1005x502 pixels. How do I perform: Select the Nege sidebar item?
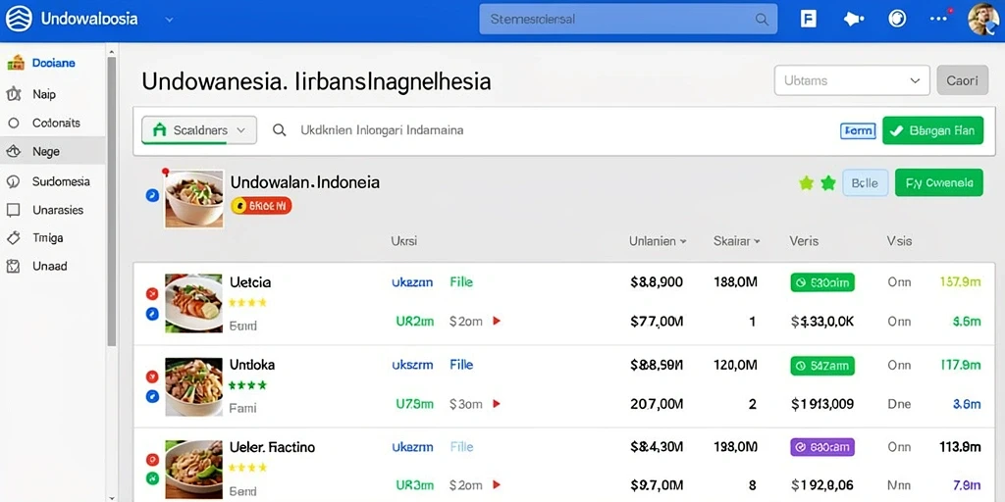tap(53, 152)
